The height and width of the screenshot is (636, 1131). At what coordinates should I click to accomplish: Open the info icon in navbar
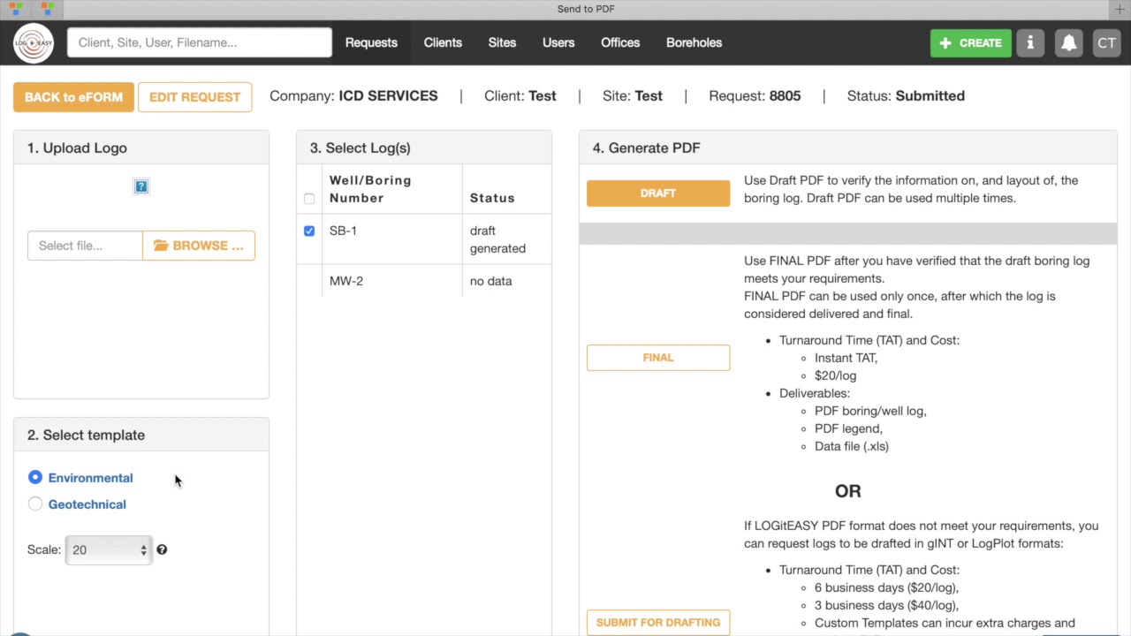1030,42
